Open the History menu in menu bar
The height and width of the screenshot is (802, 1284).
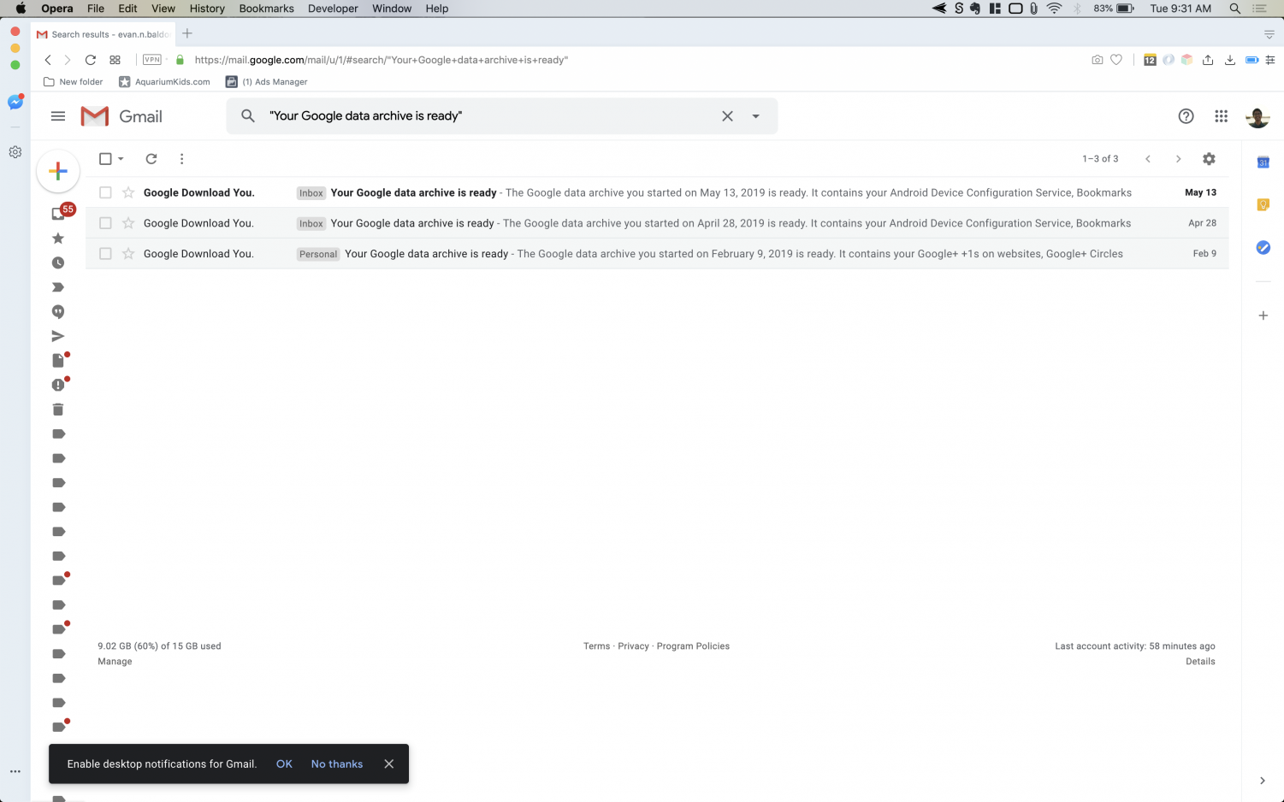[207, 9]
